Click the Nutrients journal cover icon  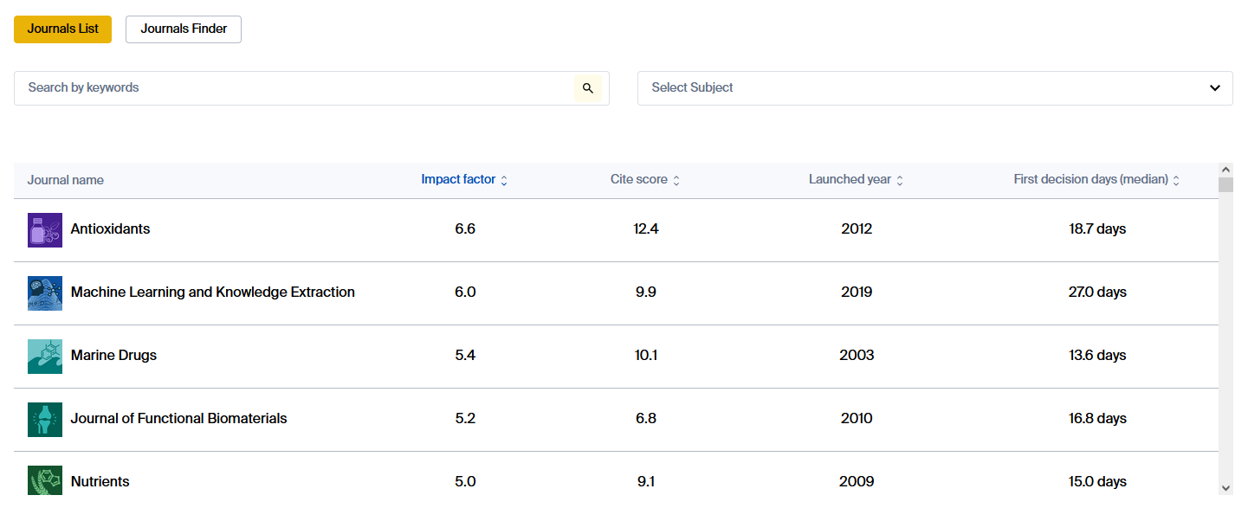[45, 480]
